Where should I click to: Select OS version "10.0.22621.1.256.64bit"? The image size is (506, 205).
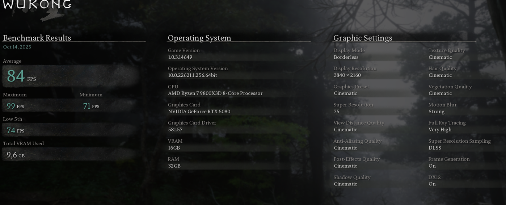[x=193, y=75]
